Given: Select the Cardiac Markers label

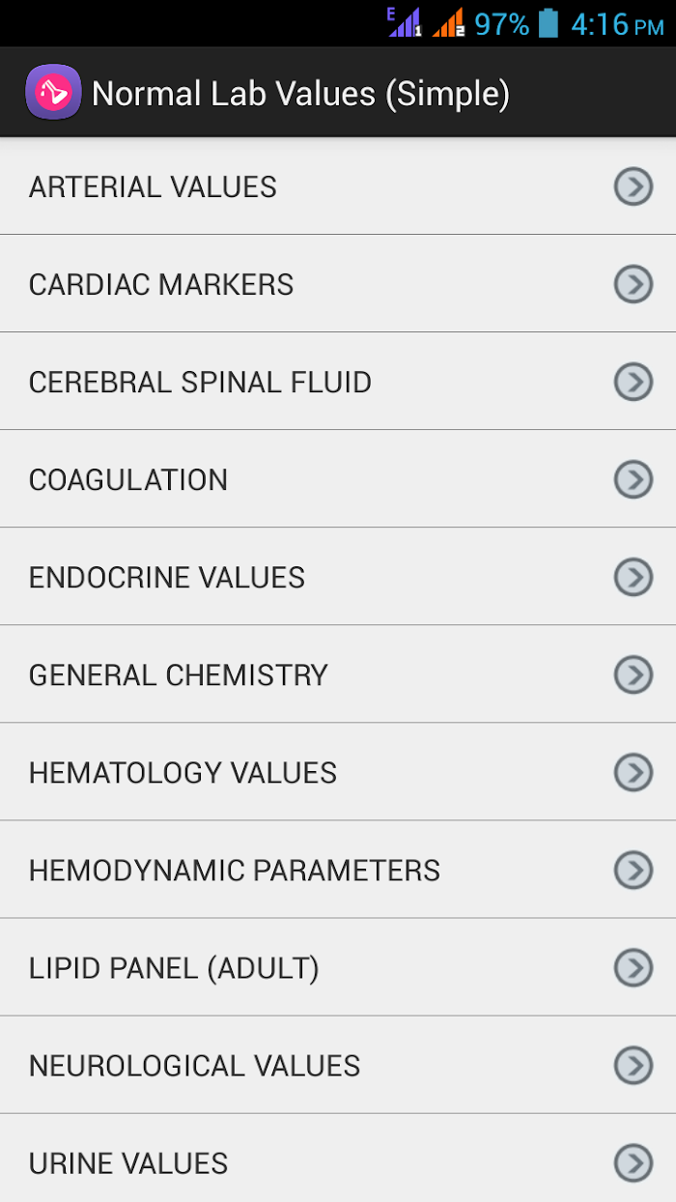Looking at the screenshot, I should tap(161, 285).
